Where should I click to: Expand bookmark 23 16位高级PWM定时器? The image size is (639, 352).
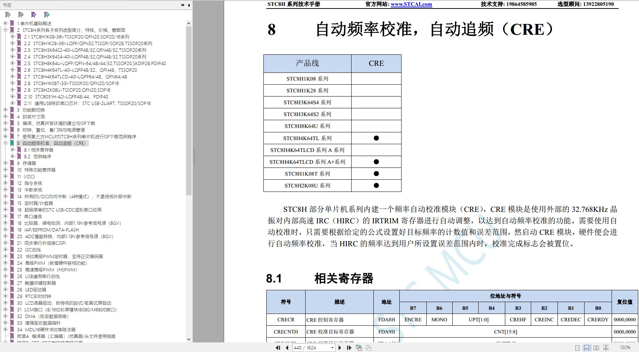(6, 256)
